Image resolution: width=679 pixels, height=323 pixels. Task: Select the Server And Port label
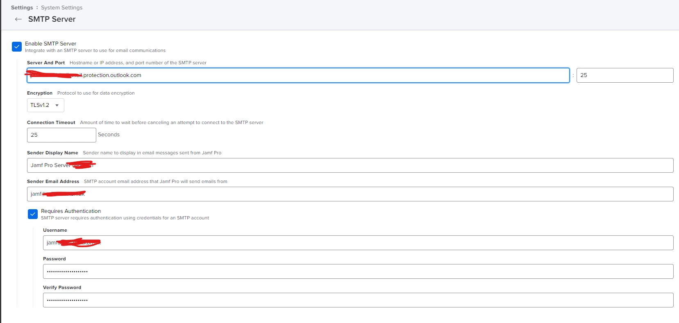click(x=46, y=63)
